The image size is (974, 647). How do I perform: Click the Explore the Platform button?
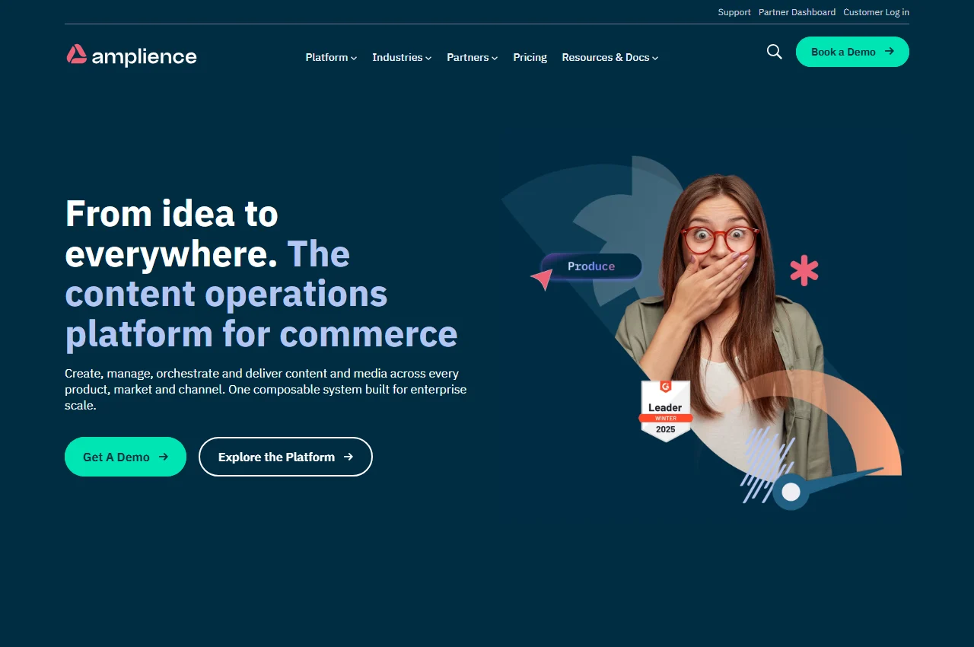pyautogui.click(x=285, y=457)
